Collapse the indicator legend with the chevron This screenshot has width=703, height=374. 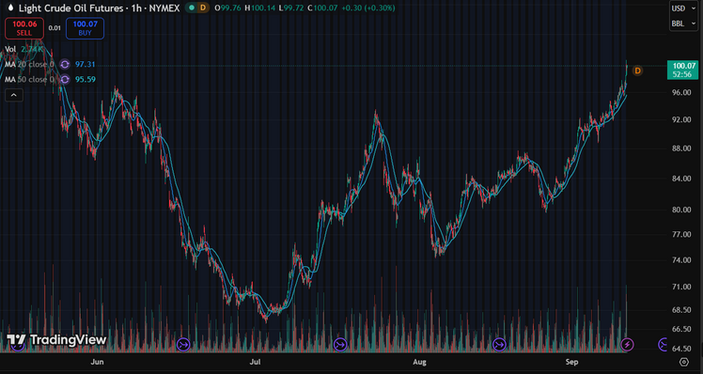[14, 95]
